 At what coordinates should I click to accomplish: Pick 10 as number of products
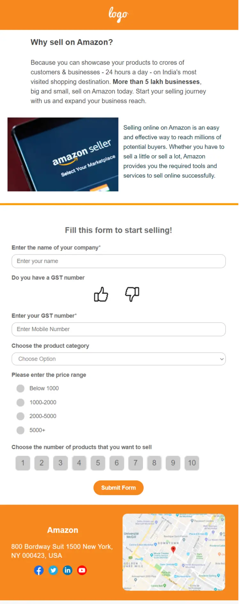point(192,463)
